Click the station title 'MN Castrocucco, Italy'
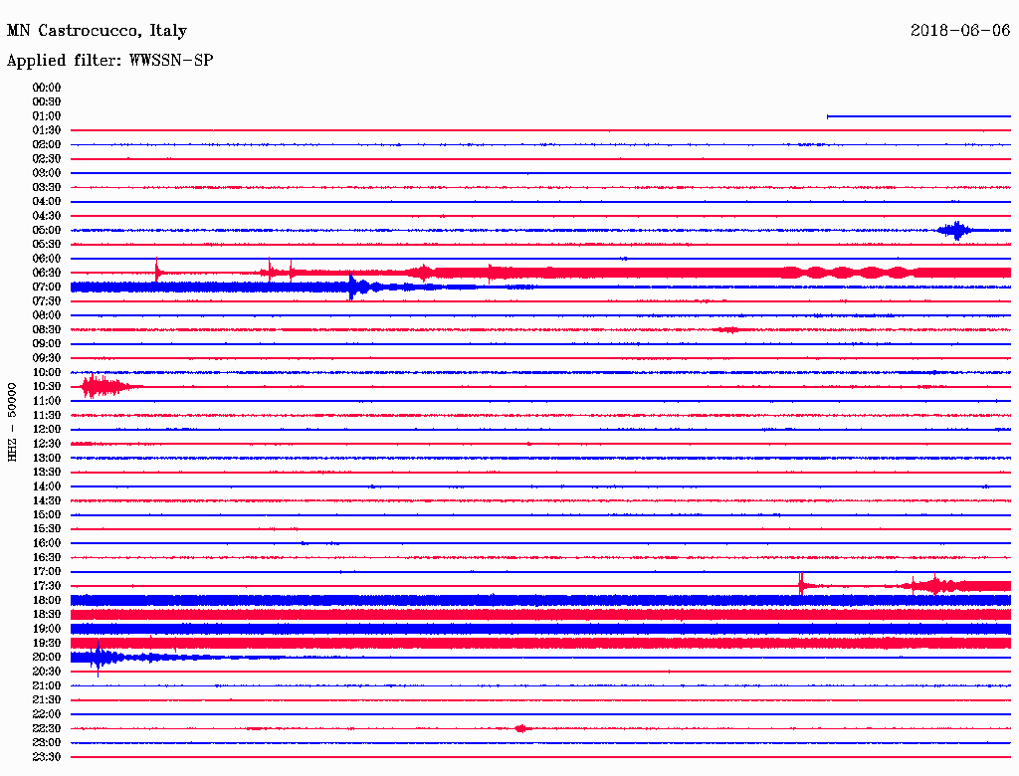This screenshot has height=776, width=1019. (x=97, y=31)
